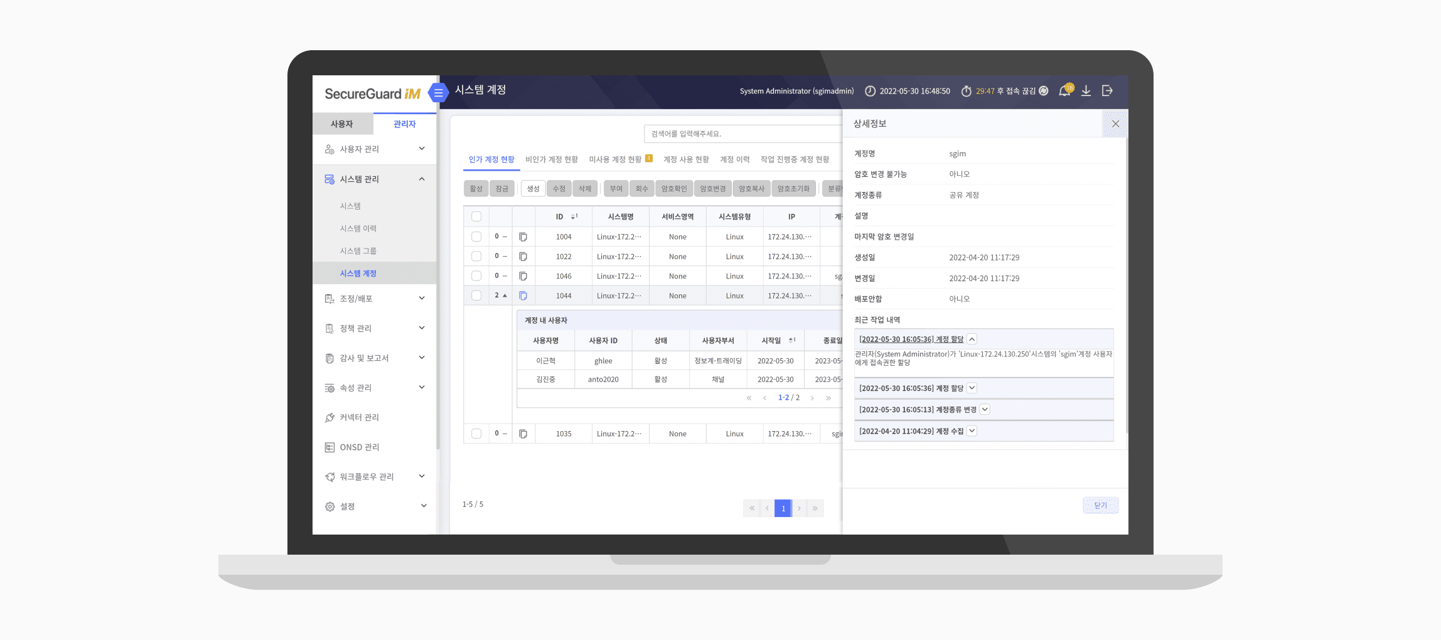Tick the select-all header checkbox

[476, 216]
